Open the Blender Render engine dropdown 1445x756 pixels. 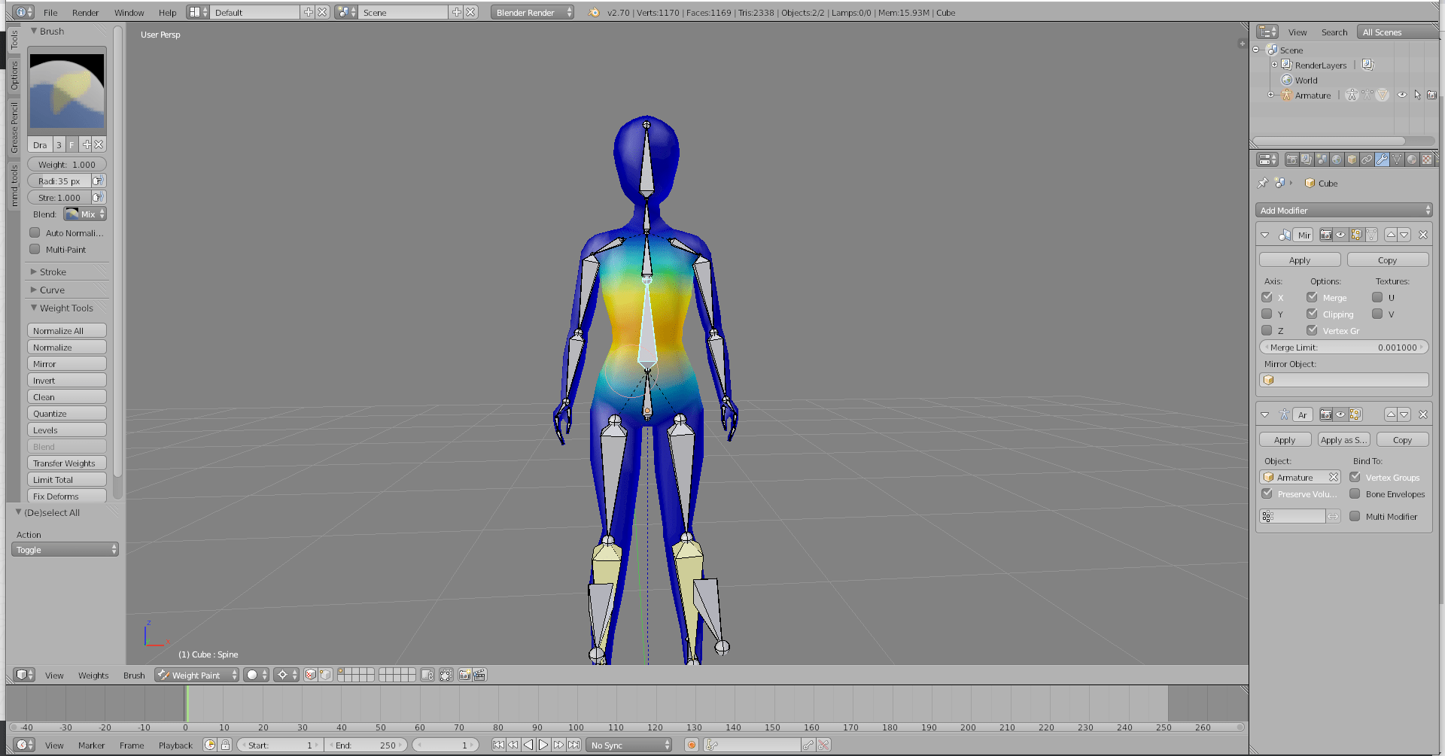click(x=531, y=12)
